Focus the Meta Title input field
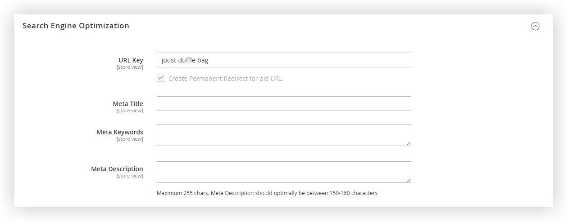This screenshot has height=222, width=568. pos(284,103)
